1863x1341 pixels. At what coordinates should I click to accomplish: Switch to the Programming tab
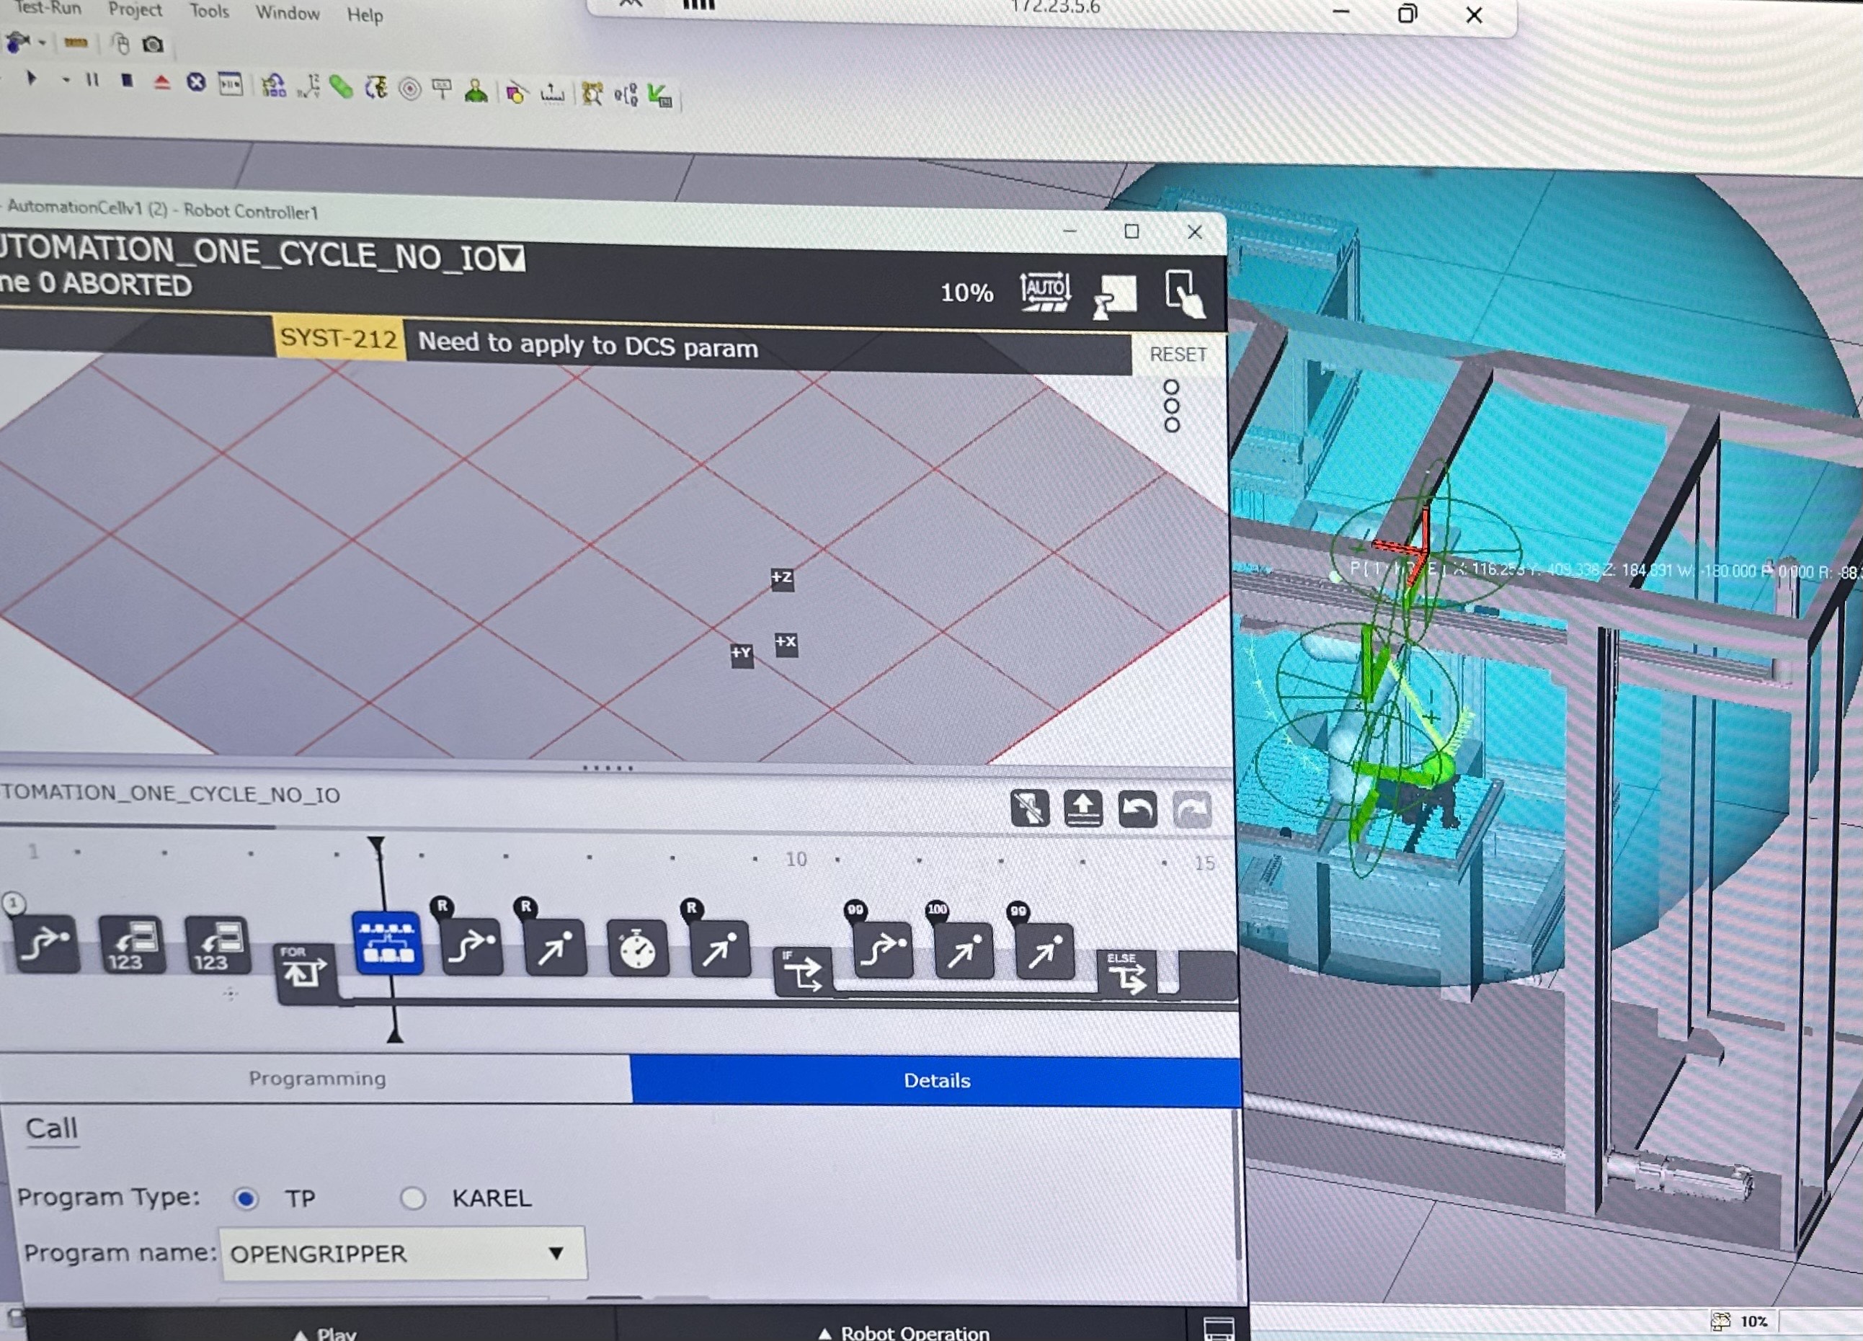[x=316, y=1078]
